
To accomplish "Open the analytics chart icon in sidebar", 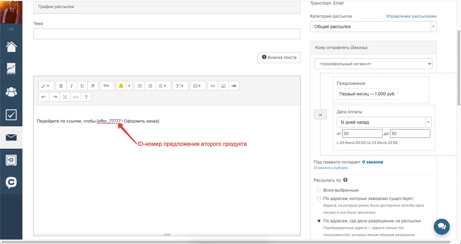I will pos(11,69).
